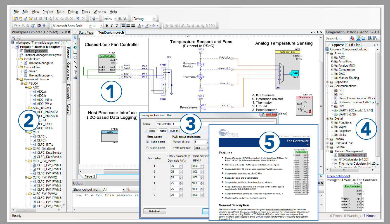The image size is (390, 224).
Task: Click the undo arrow in toolbar
Action: (x=78, y=19)
